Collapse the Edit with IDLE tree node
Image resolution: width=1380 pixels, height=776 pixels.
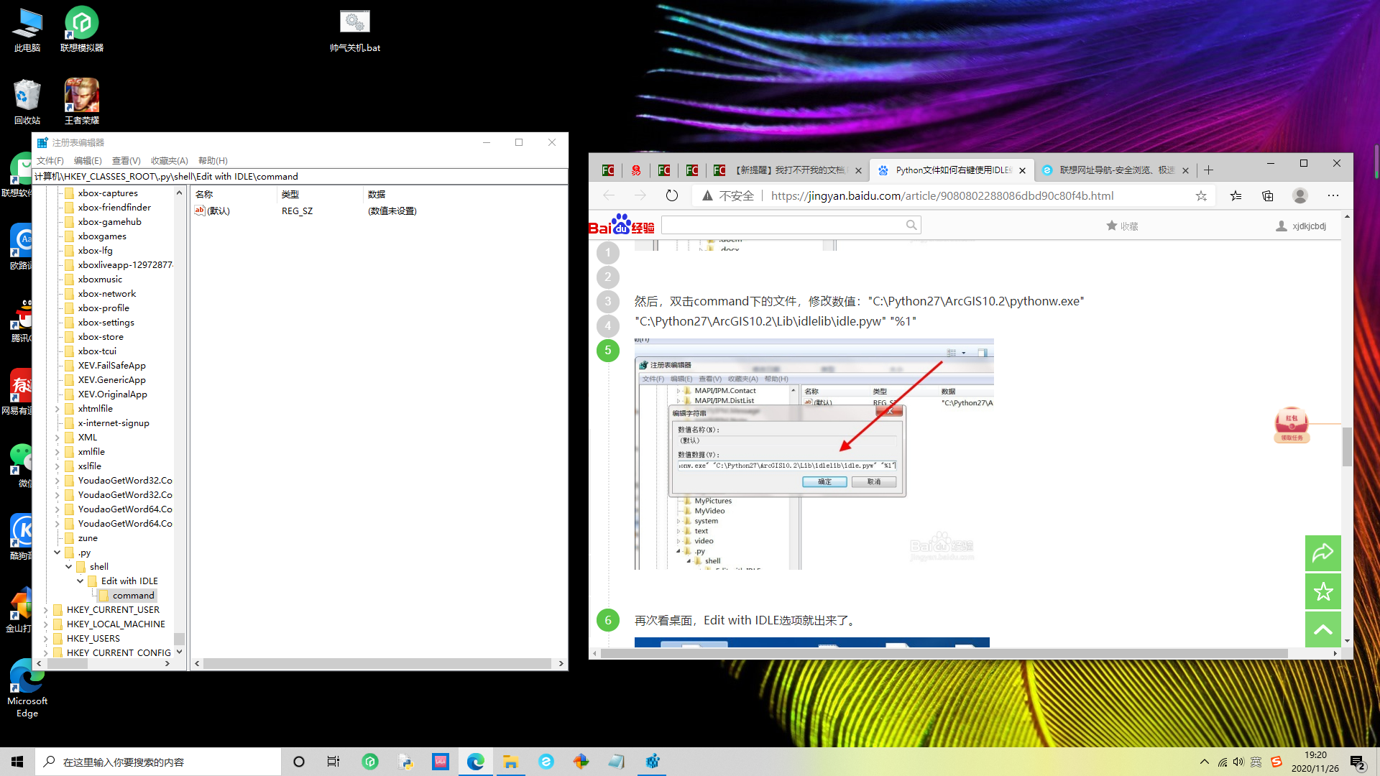[80, 581]
